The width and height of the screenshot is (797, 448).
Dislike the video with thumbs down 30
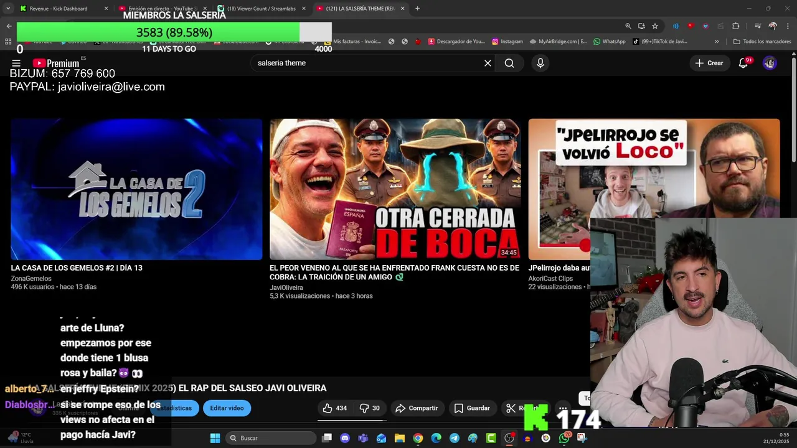coord(370,408)
